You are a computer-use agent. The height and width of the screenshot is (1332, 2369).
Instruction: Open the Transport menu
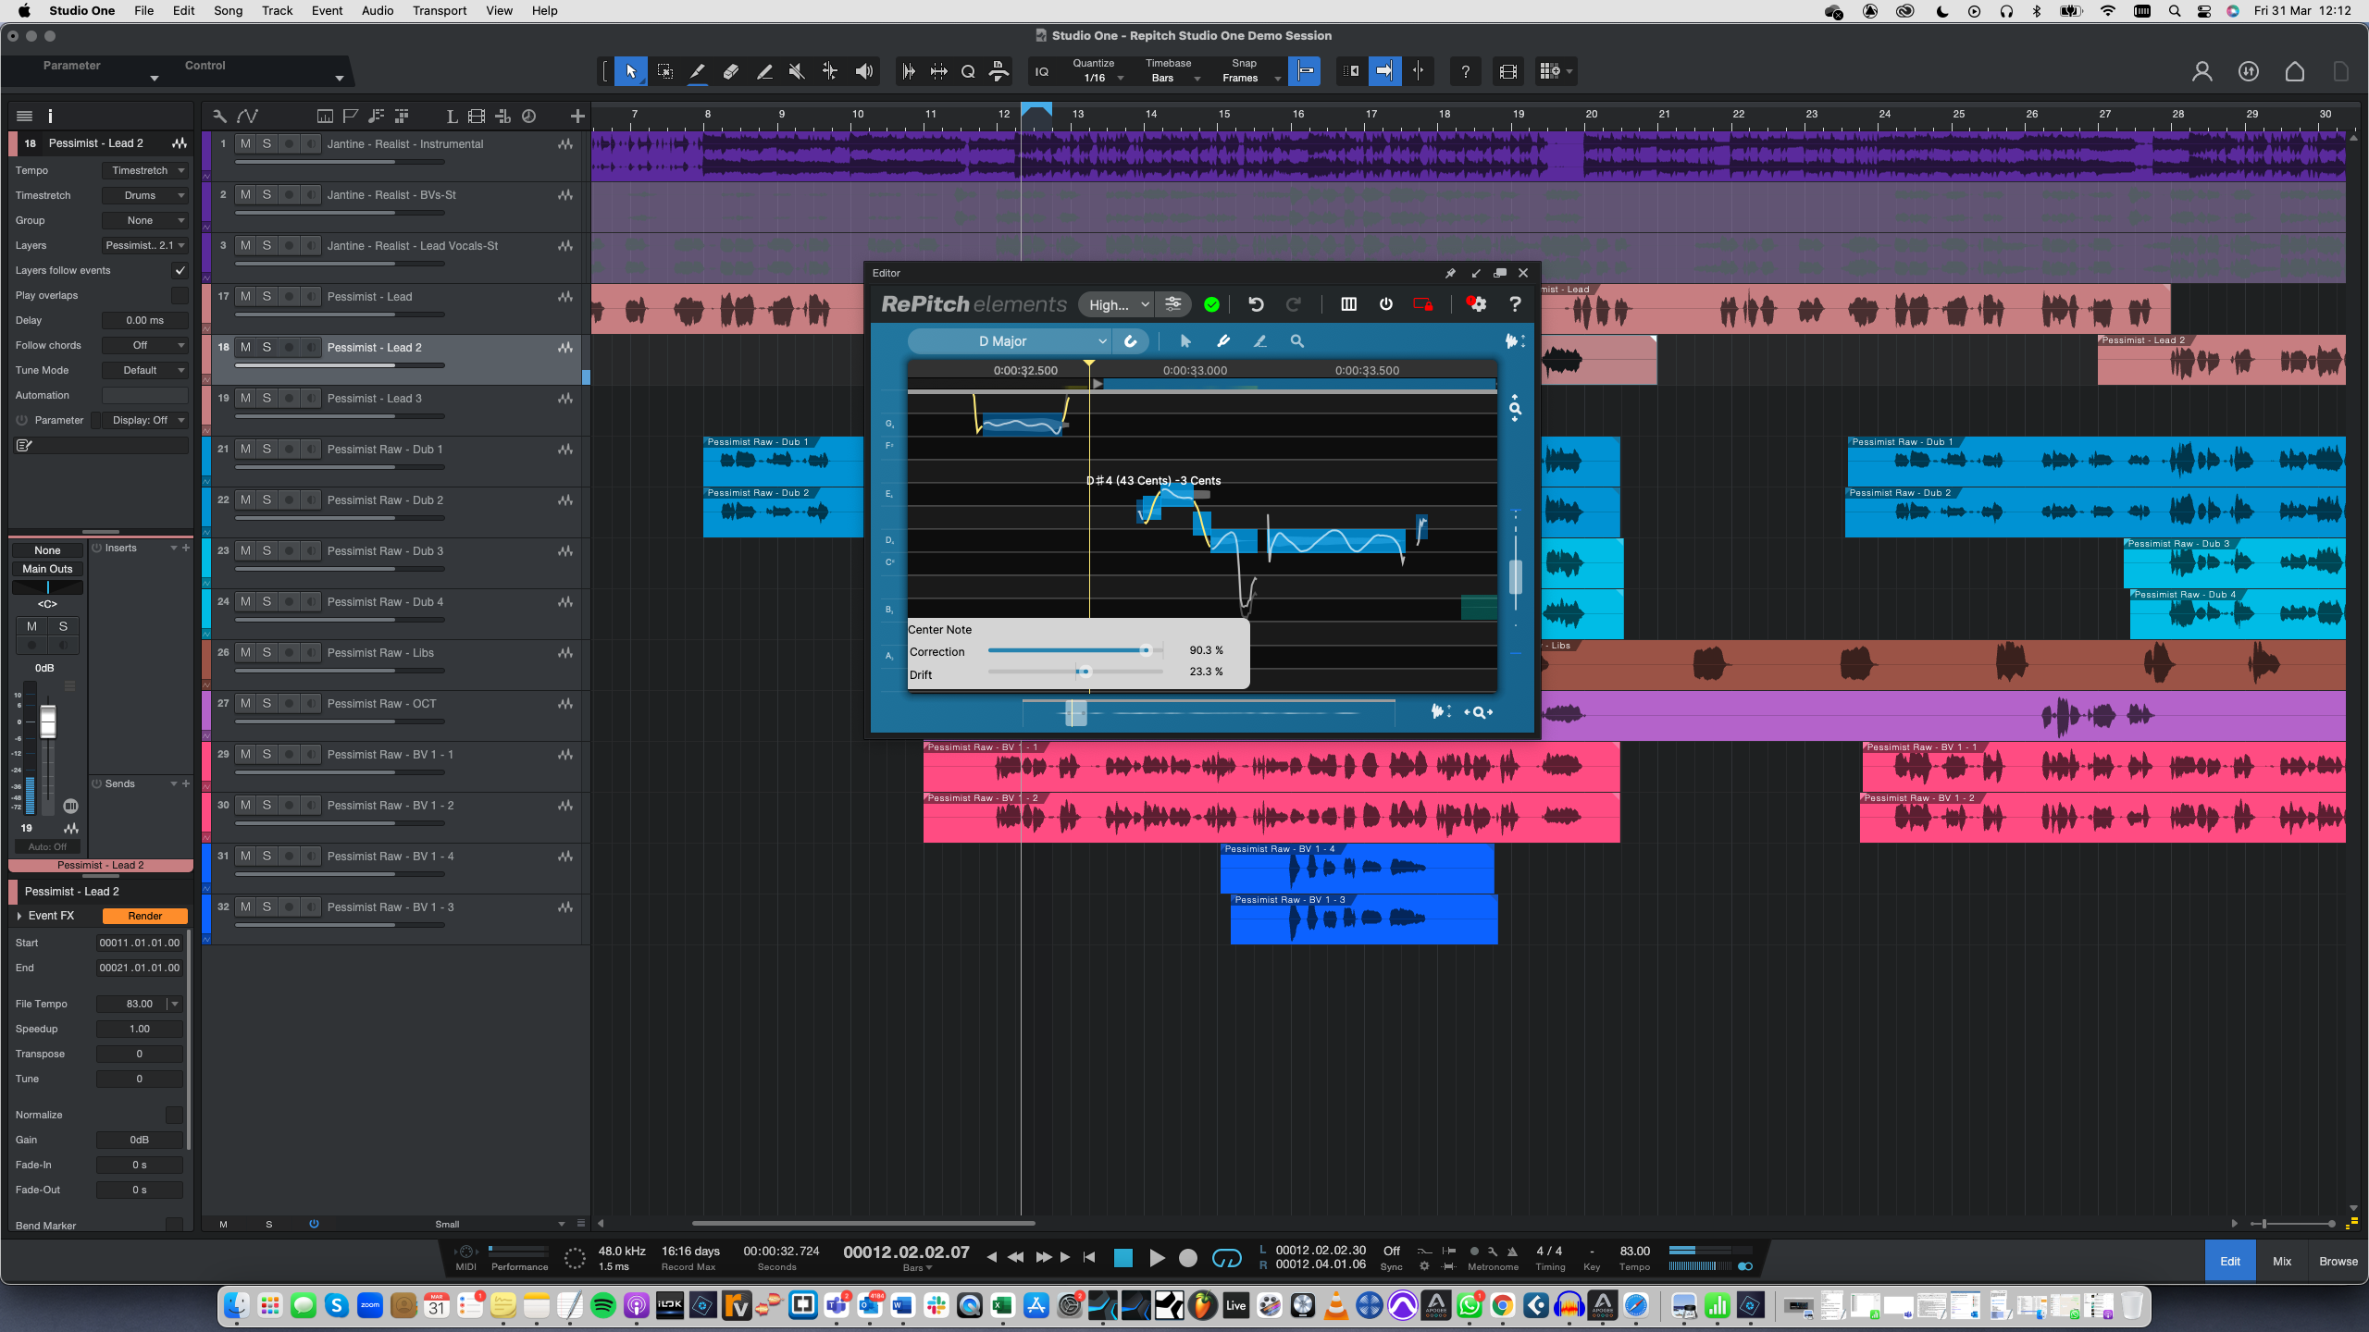point(439,11)
